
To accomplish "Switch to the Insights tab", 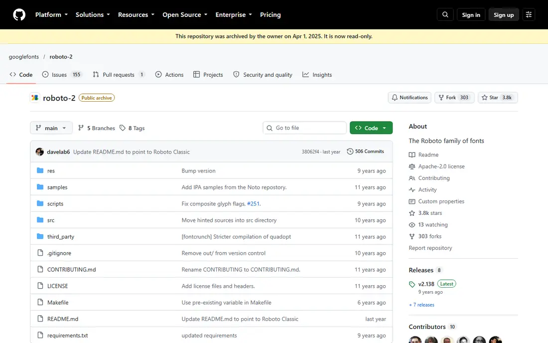I will tap(317, 74).
